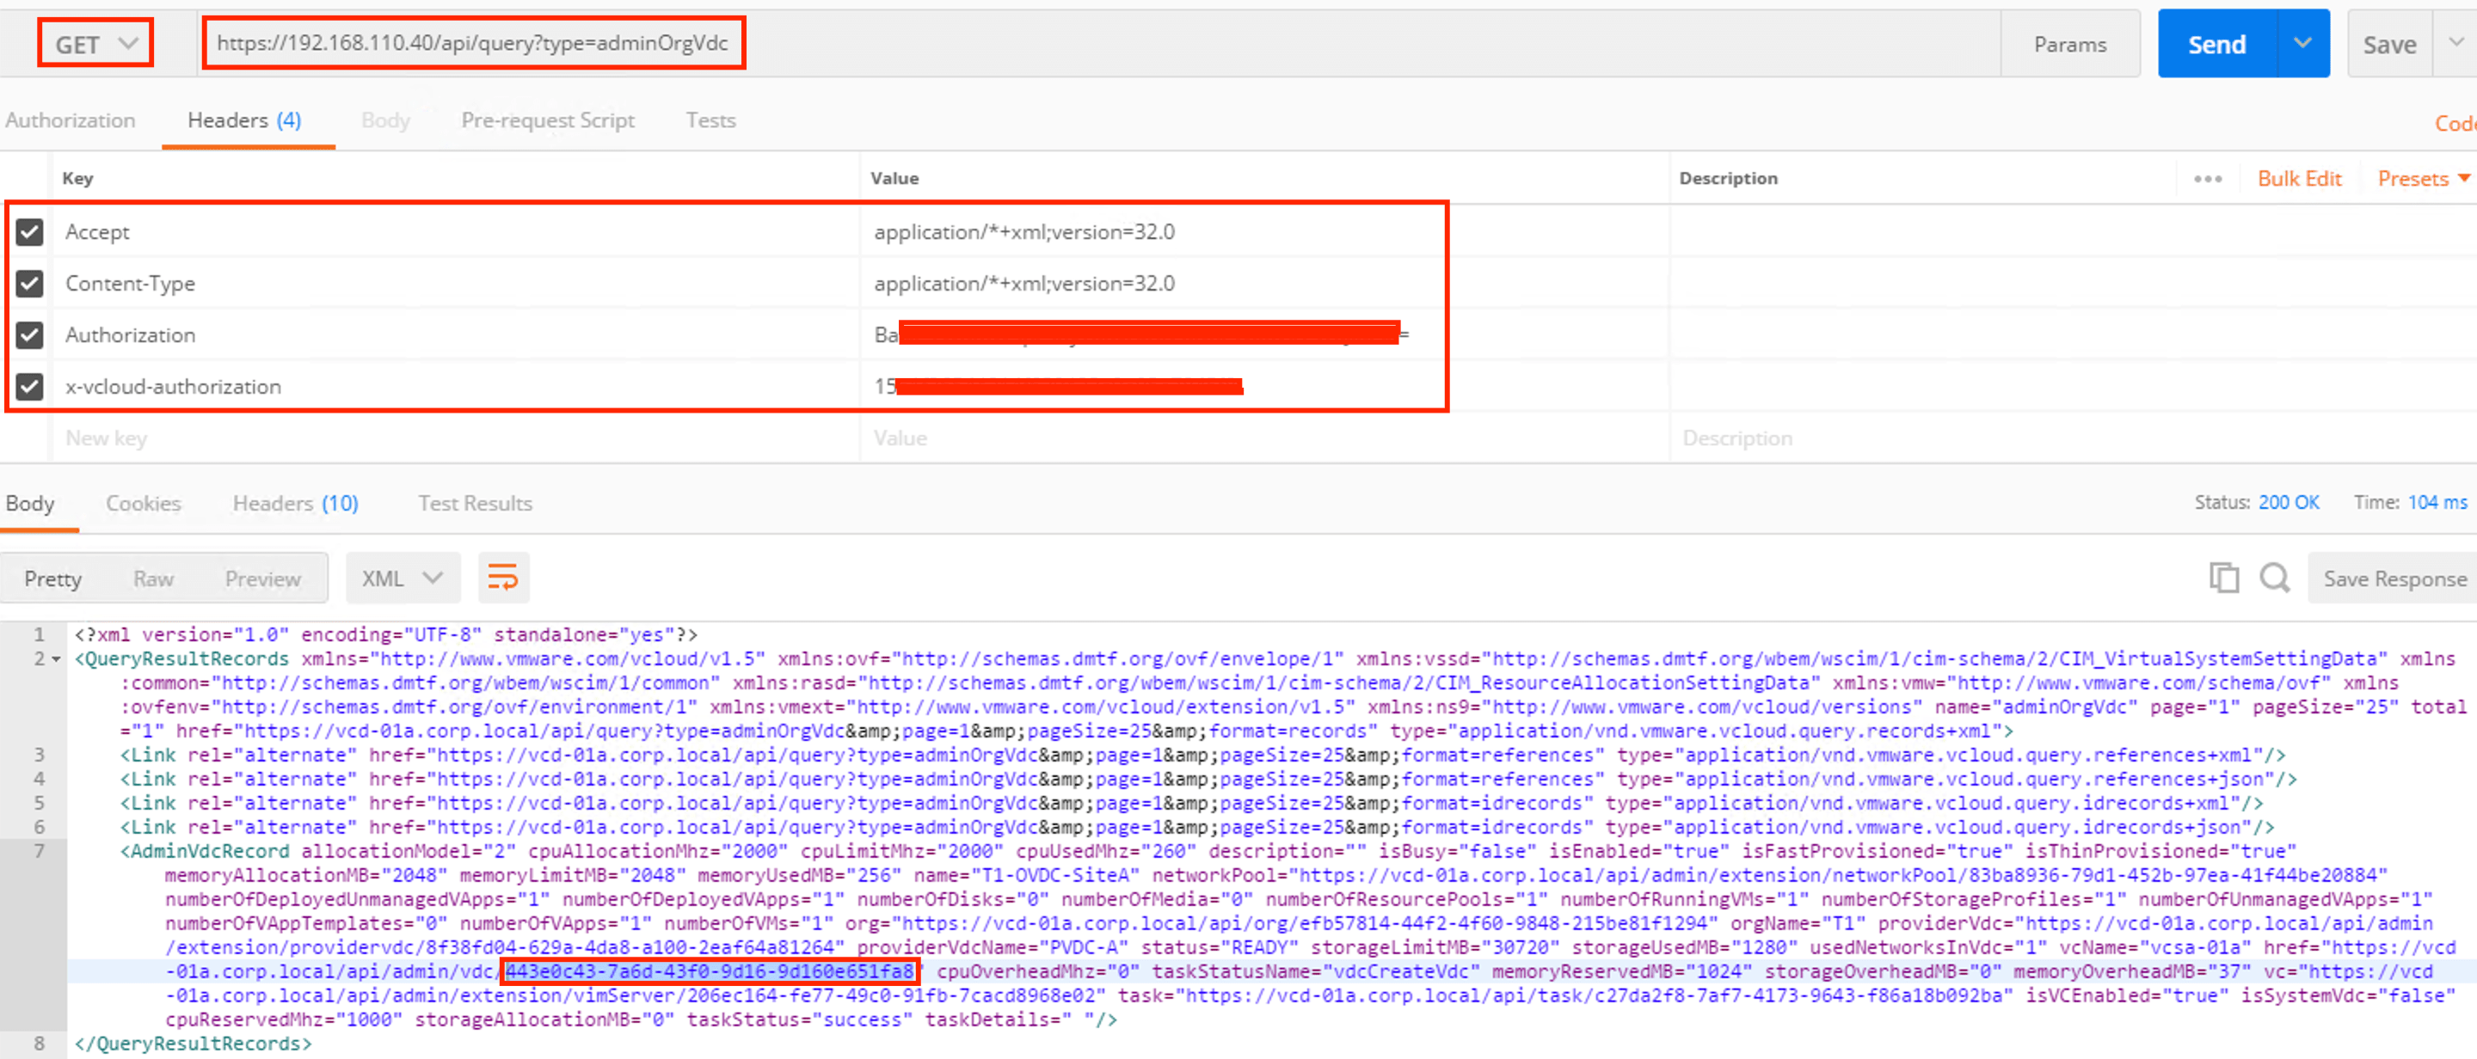Click the three-dots options icon in headers table
2477x1059 pixels.
coord(2207,179)
